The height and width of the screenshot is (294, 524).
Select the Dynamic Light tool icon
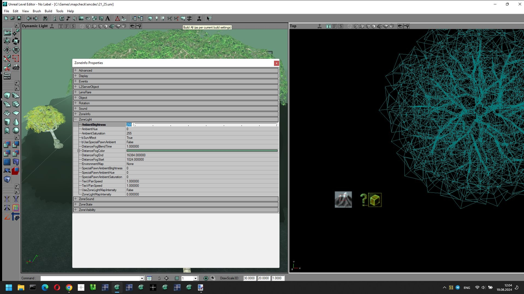(52, 26)
